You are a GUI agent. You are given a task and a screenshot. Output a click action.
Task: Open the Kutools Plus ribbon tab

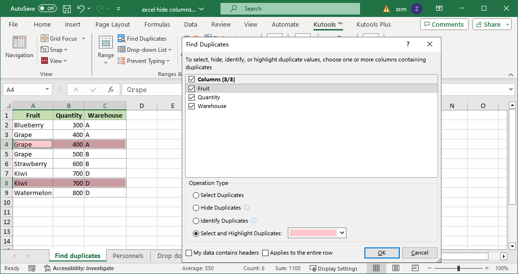pyautogui.click(x=374, y=24)
